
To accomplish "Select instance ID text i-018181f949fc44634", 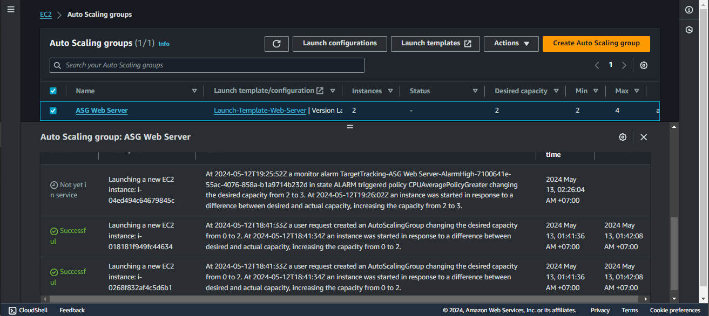I will [140, 246].
